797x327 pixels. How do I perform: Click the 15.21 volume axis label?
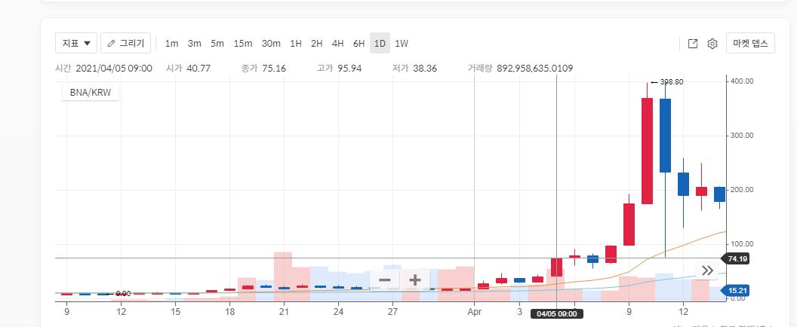point(737,290)
